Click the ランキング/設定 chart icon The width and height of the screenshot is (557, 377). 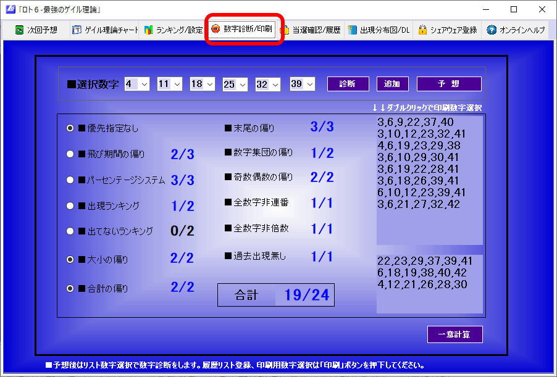[148, 30]
